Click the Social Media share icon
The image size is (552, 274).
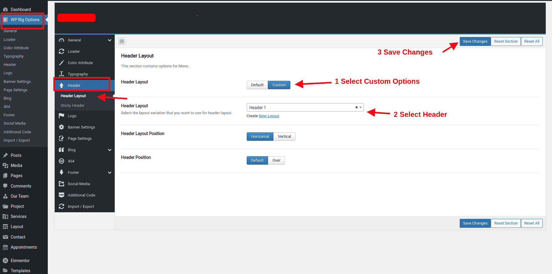[62, 184]
